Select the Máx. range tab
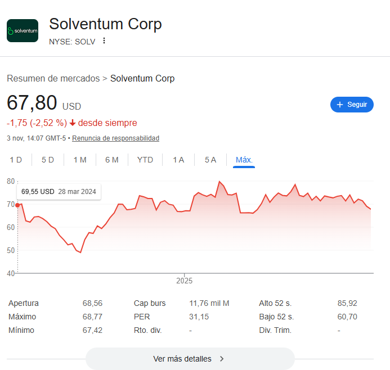390x370 pixels. 244,160
